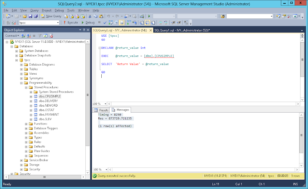Open the Toolbox wrench-and-hammer icon
Image resolution: width=308 pixels, height=189 pixels.
(x=289, y=16)
